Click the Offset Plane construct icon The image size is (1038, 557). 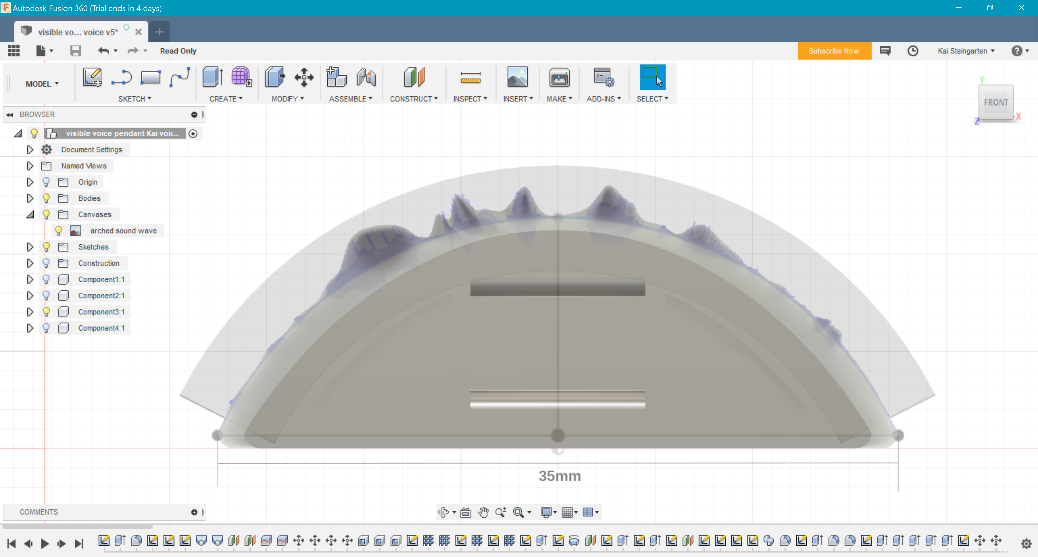[x=414, y=77]
